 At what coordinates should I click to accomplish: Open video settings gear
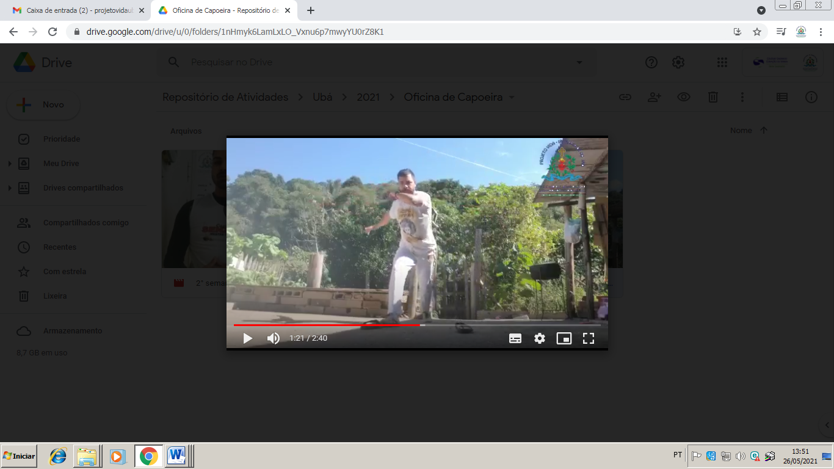tap(540, 338)
